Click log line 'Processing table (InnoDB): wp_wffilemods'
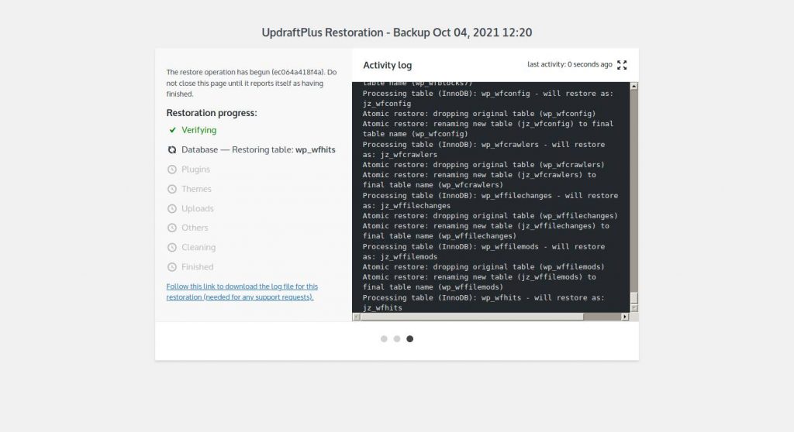Viewport: 794px width, 432px height. (x=484, y=252)
